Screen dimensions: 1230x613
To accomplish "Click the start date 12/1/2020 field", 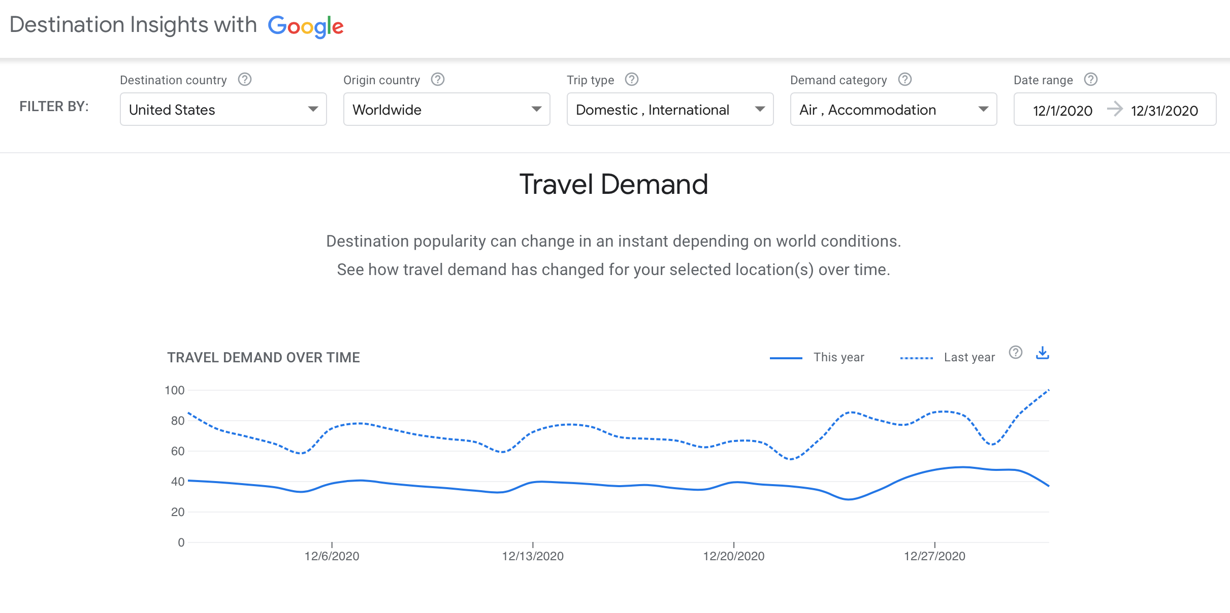I will click(1062, 111).
